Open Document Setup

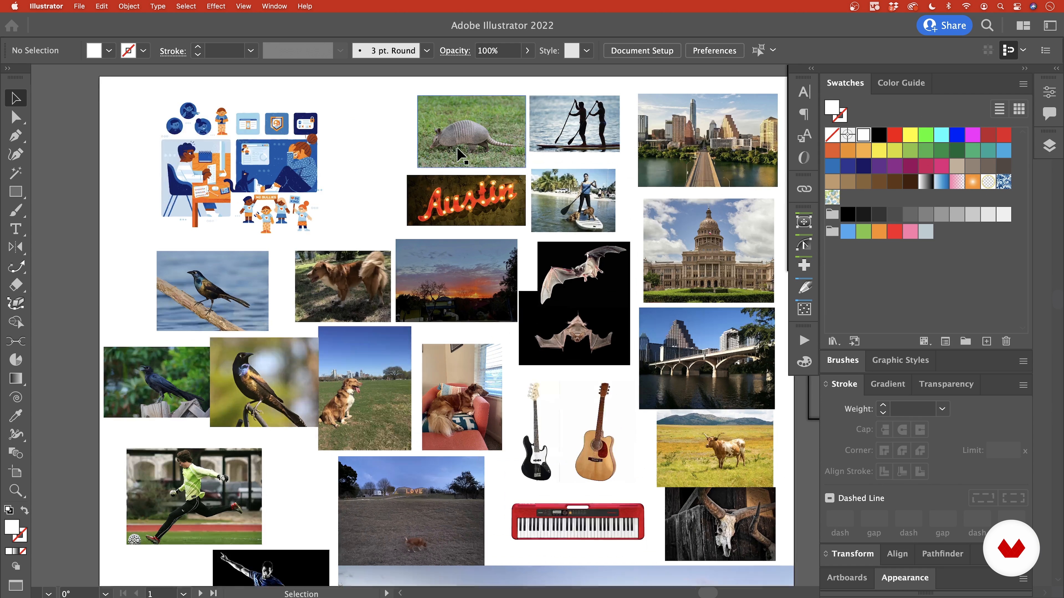tap(642, 50)
